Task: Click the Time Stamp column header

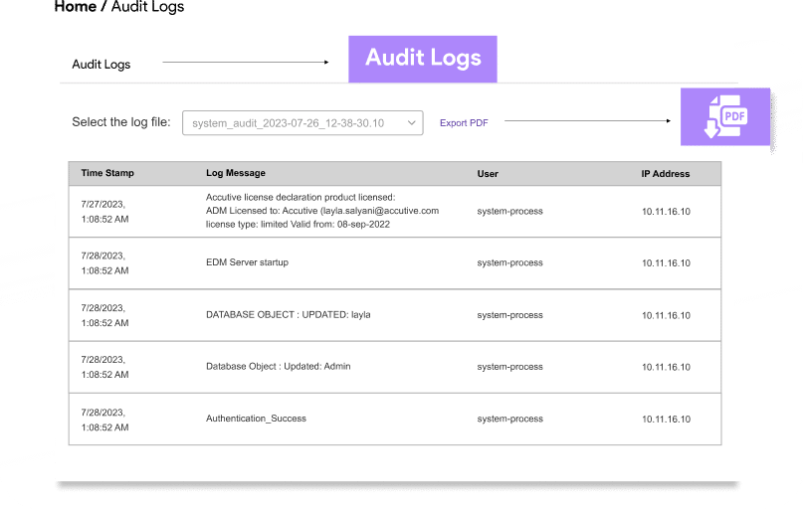Action: tap(107, 173)
